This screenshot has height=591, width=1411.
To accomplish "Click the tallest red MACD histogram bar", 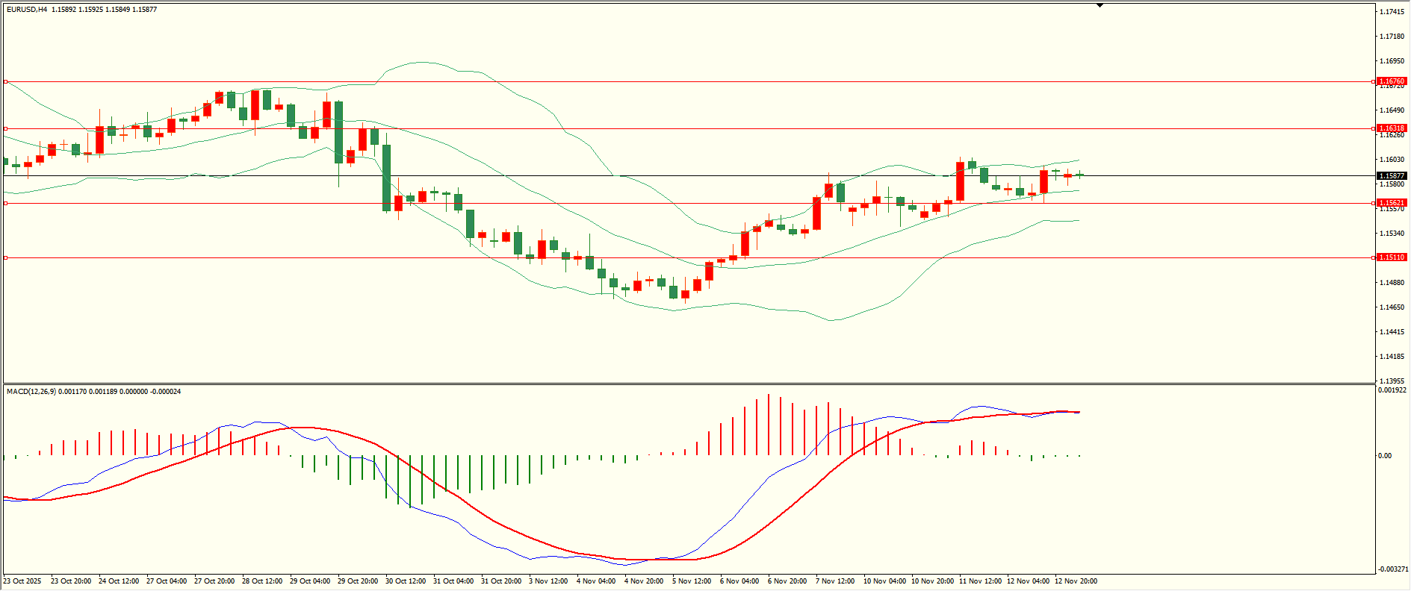I will click(x=768, y=425).
